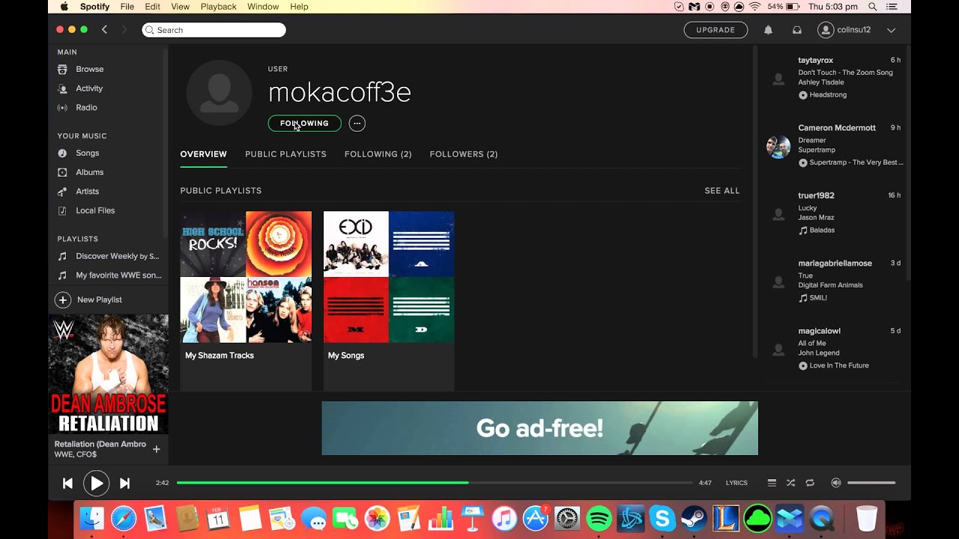Switch to the FOLLOWERS (2) tab
The height and width of the screenshot is (539, 959).
coord(464,154)
